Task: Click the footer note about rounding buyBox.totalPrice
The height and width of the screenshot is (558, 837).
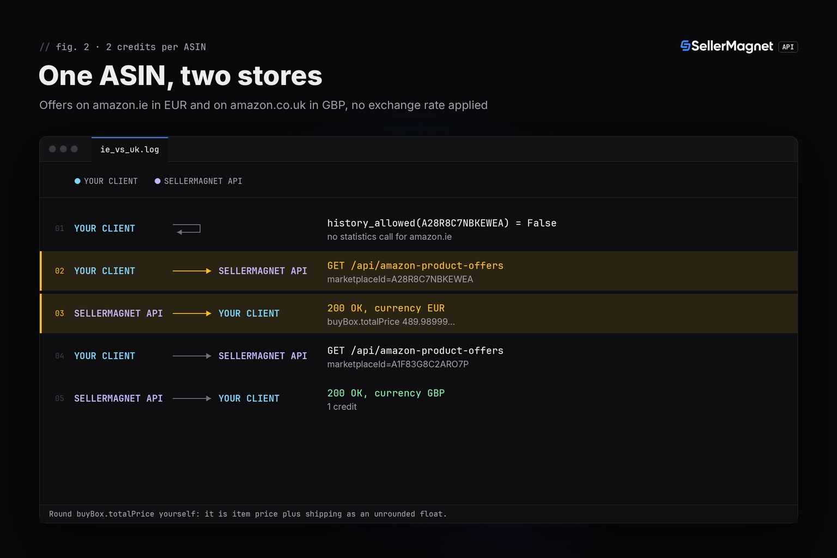Action: pos(248,514)
